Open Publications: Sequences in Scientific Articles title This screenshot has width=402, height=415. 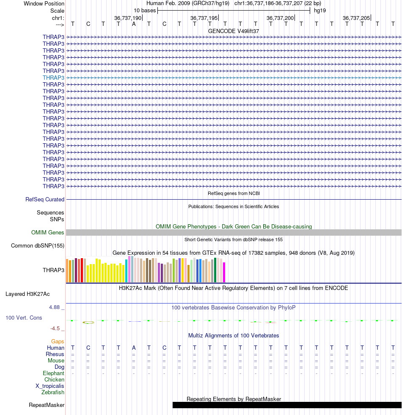(234, 206)
